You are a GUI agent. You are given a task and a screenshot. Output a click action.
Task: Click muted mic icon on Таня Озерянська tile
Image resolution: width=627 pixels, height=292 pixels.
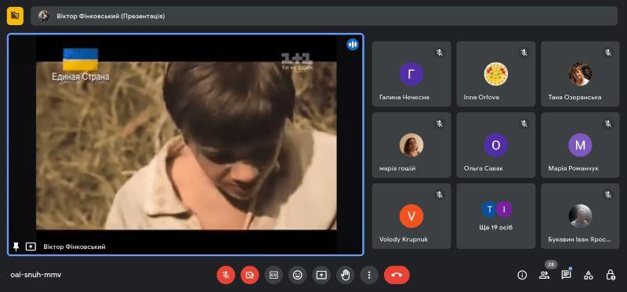tap(608, 52)
